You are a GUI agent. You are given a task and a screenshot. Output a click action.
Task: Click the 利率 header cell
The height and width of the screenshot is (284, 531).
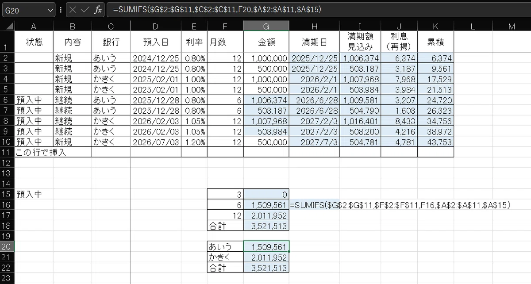(x=194, y=42)
